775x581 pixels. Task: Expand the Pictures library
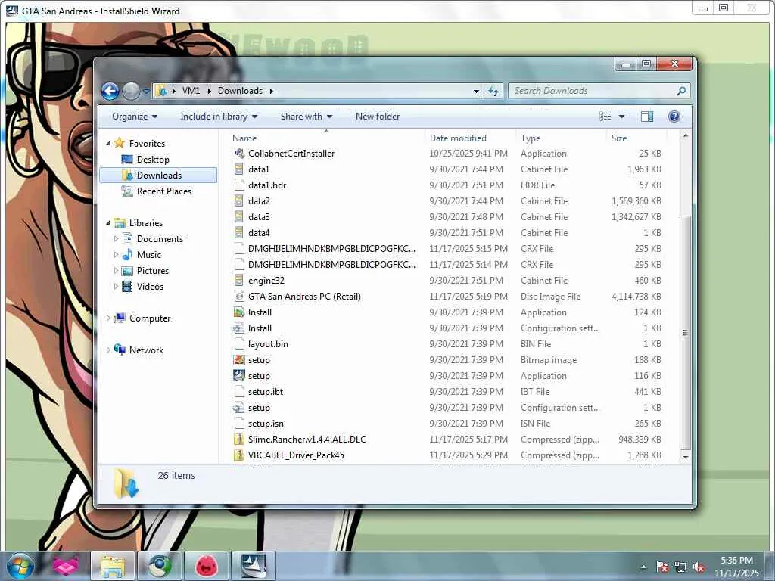pos(116,271)
